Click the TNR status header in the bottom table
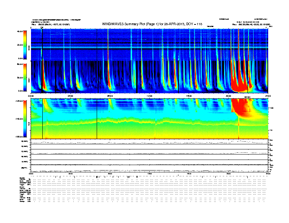Image resolution: width=289 pixels, height=223 pixels. [21, 196]
